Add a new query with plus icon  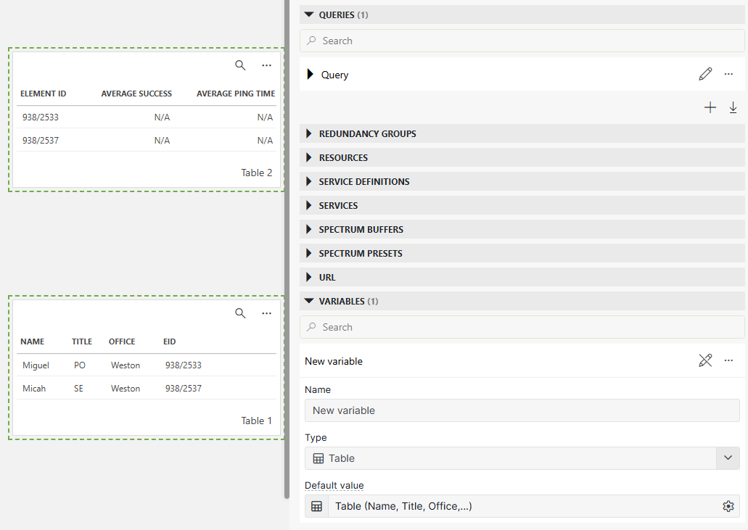710,107
